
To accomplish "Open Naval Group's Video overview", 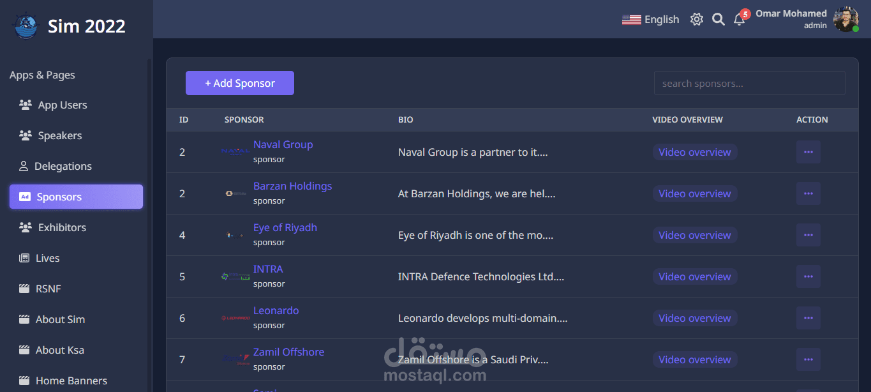I will pyautogui.click(x=695, y=152).
